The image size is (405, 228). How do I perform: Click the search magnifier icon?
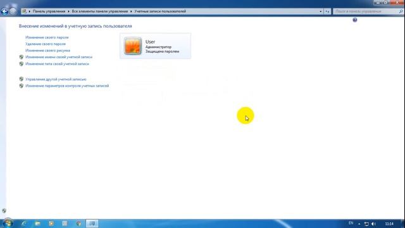(401, 11)
